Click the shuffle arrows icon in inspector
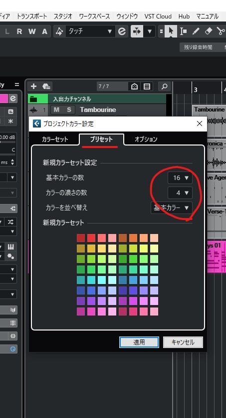 (x=10, y=222)
